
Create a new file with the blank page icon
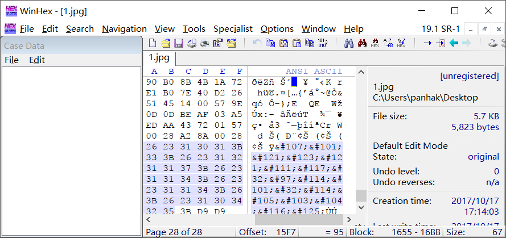(152, 43)
